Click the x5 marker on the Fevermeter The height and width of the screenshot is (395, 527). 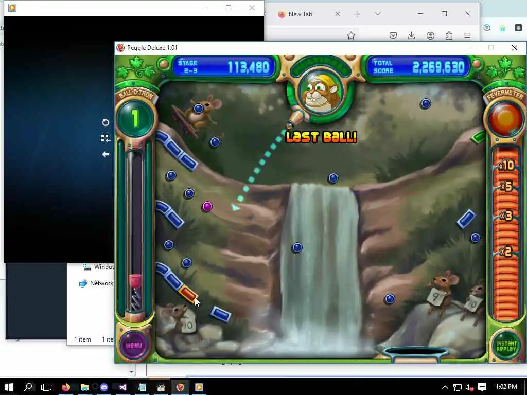pos(506,186)
